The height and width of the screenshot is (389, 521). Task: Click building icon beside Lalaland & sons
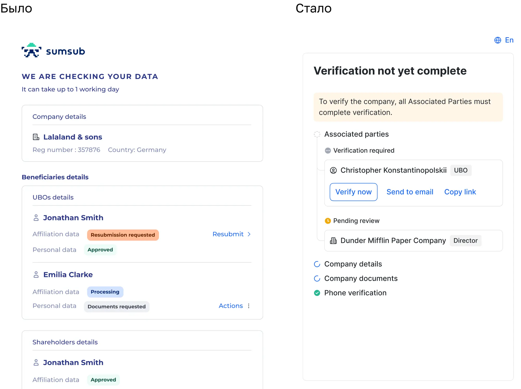tap(36, 137)
